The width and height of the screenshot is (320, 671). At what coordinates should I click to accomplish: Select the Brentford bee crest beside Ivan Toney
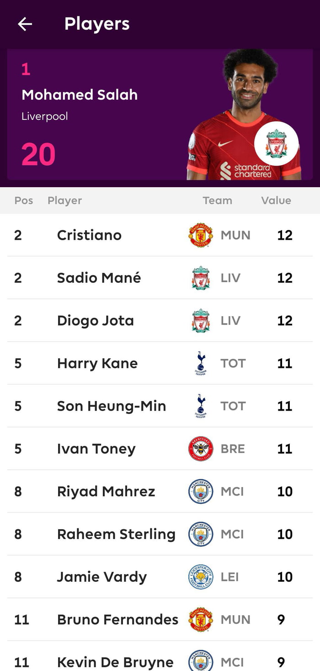coord(200,449)
